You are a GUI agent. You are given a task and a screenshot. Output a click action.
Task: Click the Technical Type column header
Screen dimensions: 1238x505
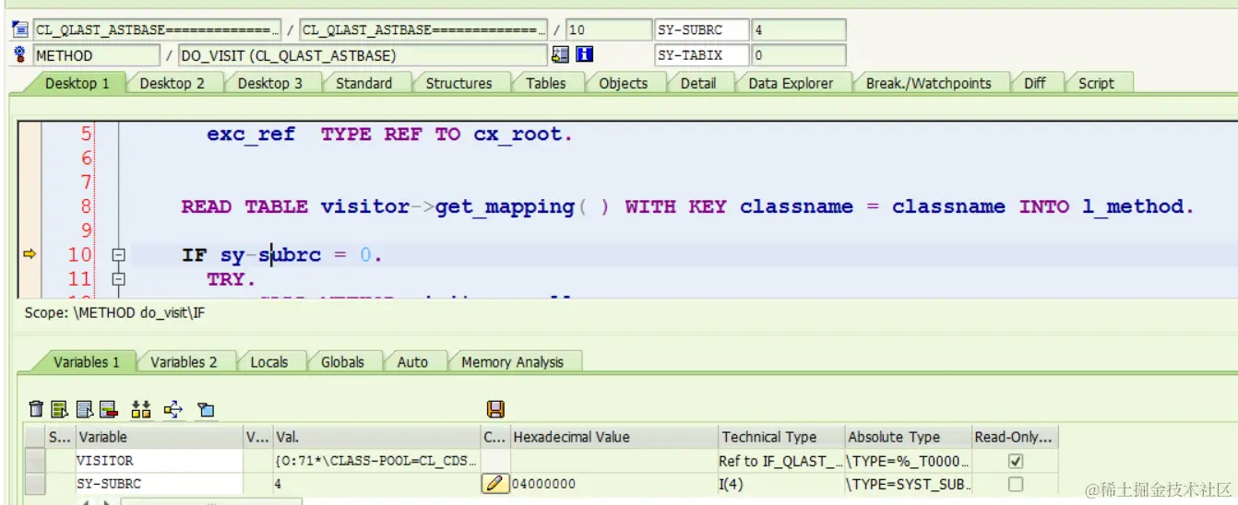tap(781, 437)
